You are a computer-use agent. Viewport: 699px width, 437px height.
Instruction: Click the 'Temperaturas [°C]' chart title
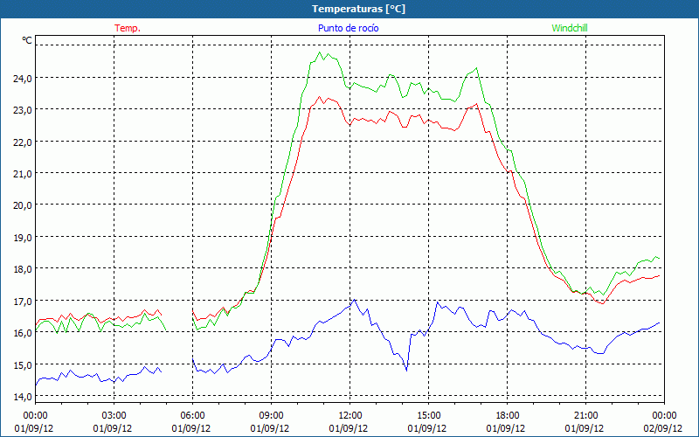tap(358, 9)
